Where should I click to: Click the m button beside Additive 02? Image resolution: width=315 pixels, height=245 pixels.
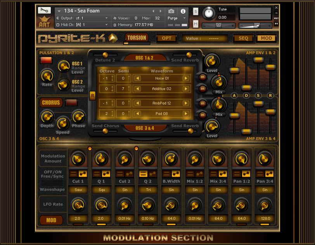pyautogui.click(x=202, y=88)
